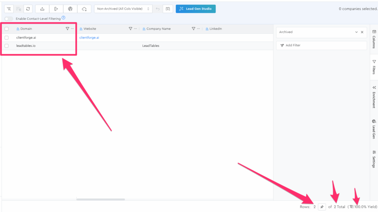Open the clientforge.ai website link
The height and width of the screenshot is (212, 378).
(89, 38)
